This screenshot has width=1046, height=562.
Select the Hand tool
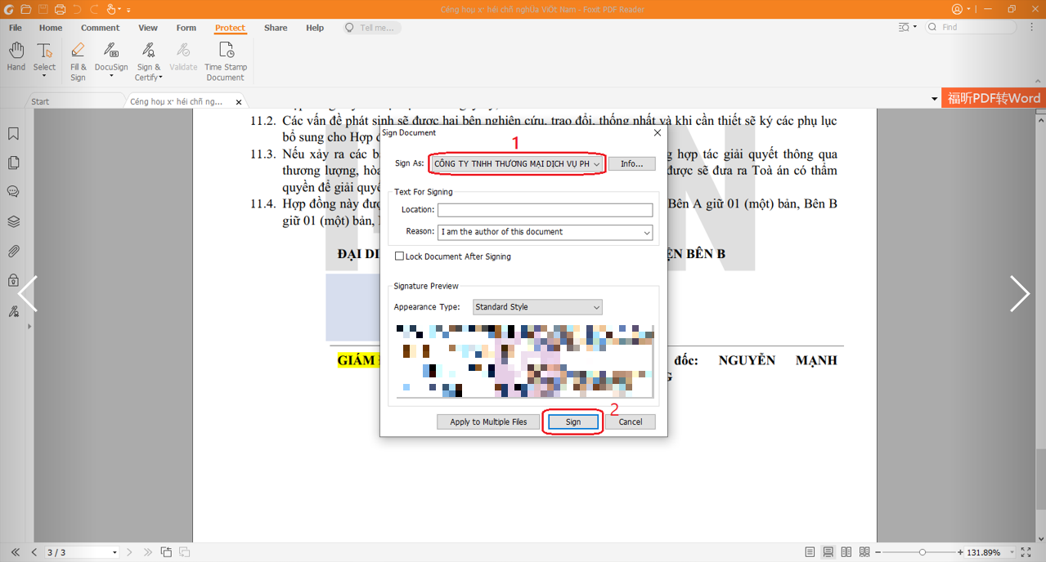[16, 57]
